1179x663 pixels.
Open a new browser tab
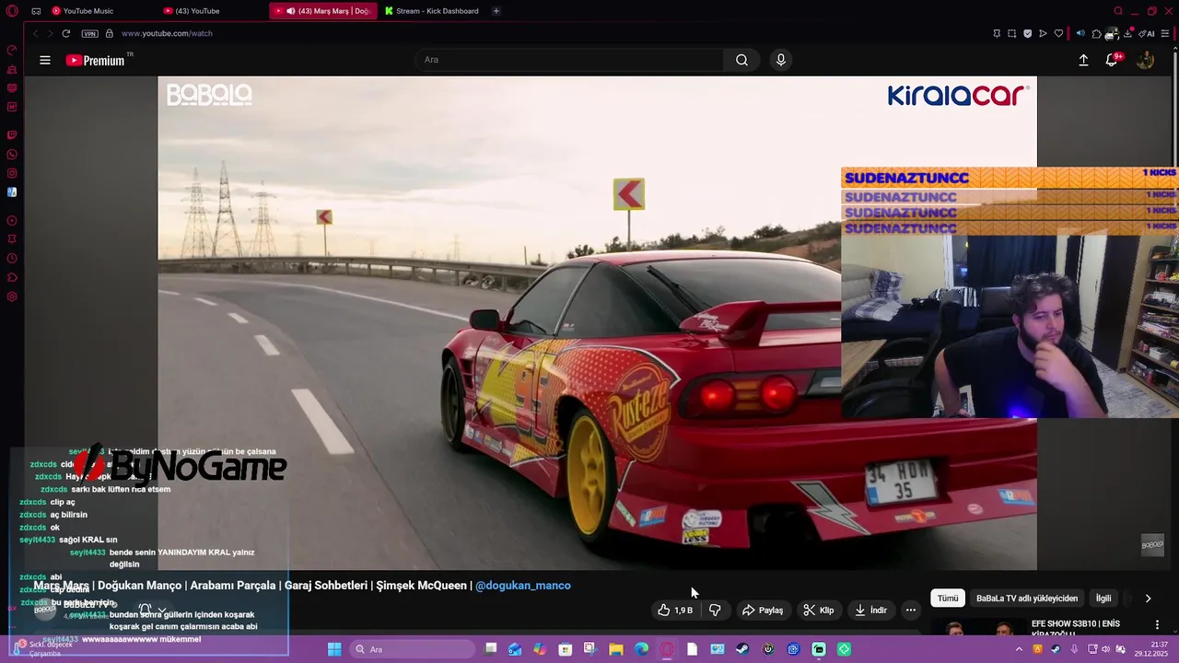pos(496,11)
